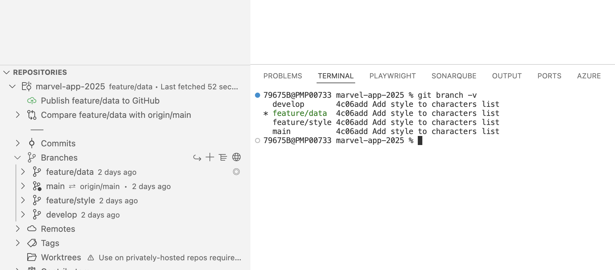Click the cloud upload icon for Publish
The width and height of the screenshot is (615, 270).
tap(32, 101)
